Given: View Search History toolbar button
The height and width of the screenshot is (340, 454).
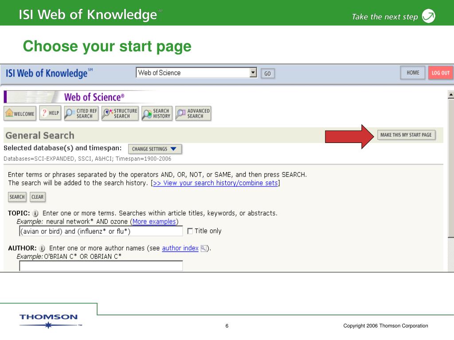Looking at the screenshot, I should pyautogui.click(x=157, y=113).
